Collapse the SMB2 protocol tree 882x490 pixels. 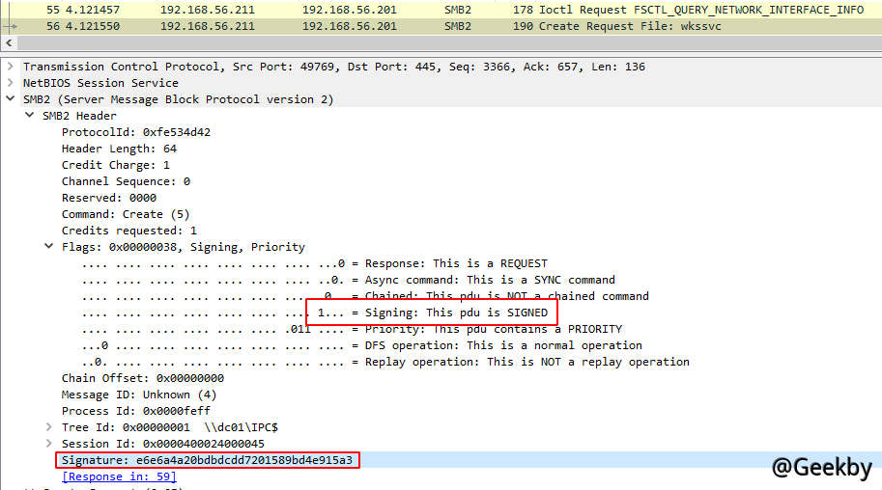[x=10, y=99]
